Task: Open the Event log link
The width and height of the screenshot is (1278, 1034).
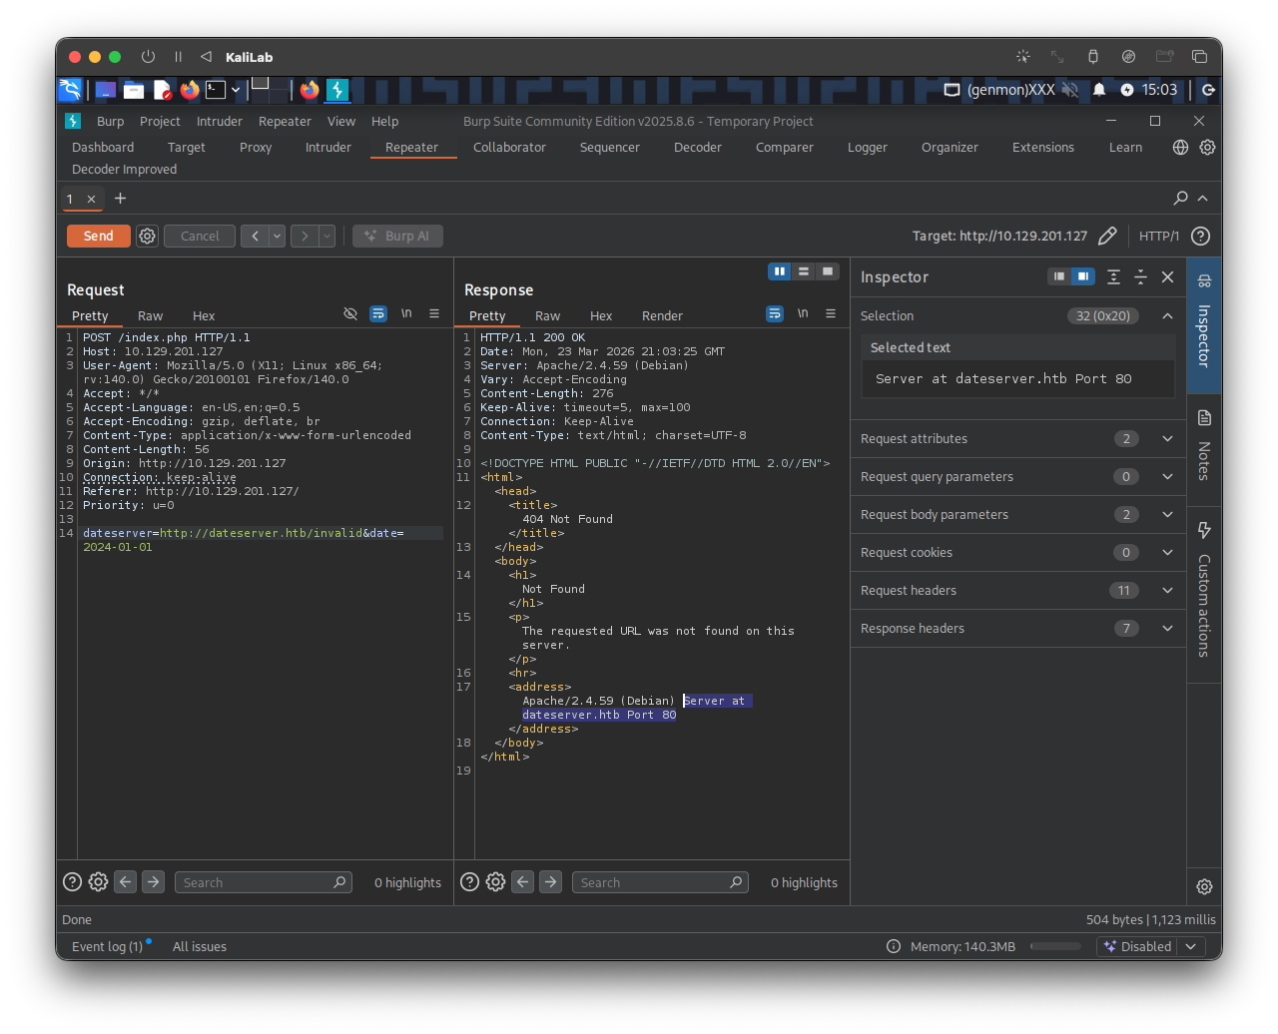Action: pyautogui.click(x=107, y=947)
